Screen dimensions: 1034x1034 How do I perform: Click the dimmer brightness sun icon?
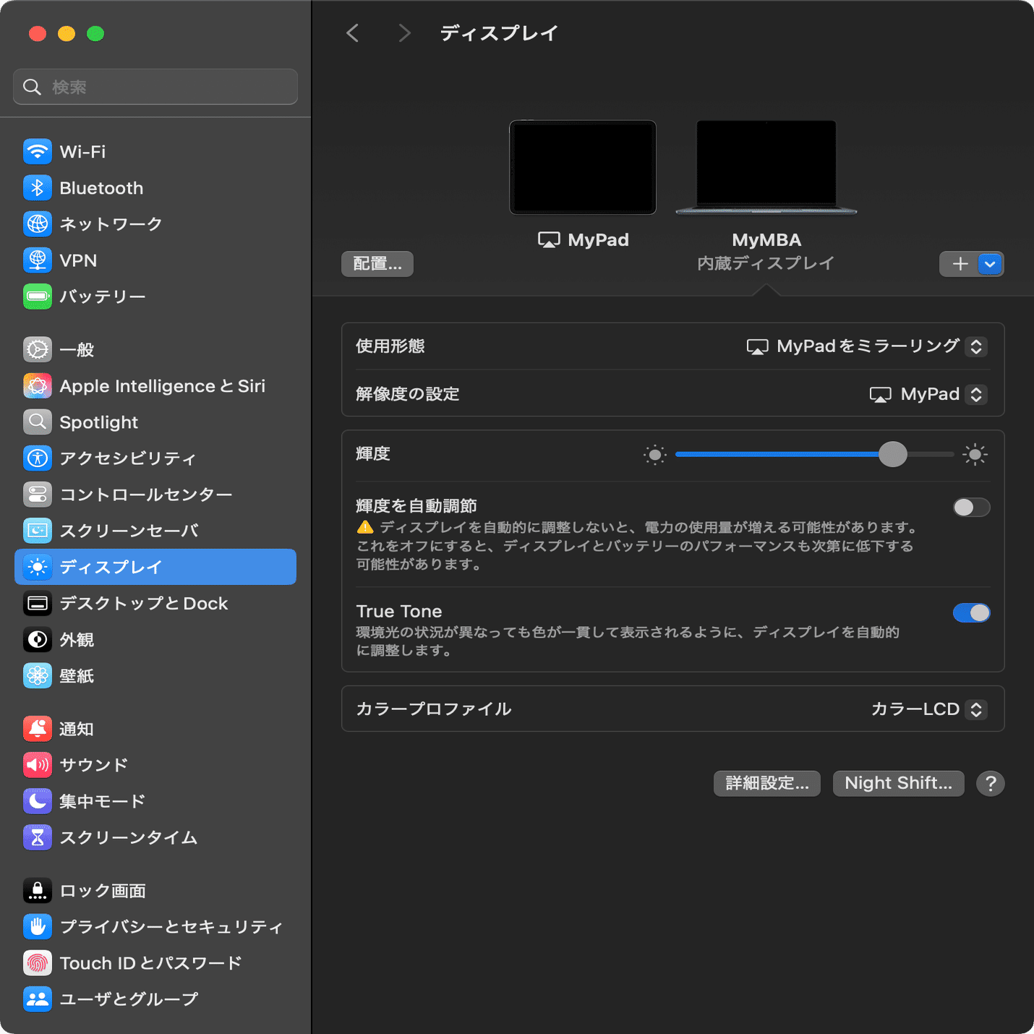(654, 455)
